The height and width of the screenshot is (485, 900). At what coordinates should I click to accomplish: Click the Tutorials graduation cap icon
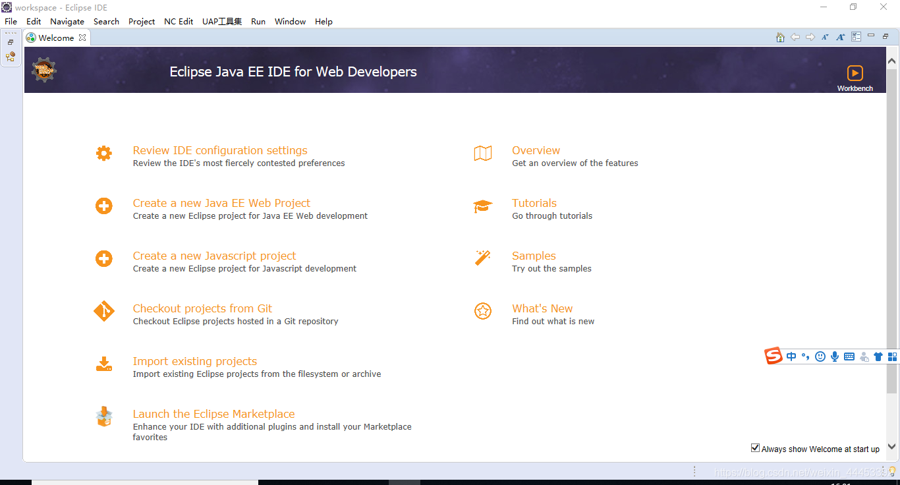tap(483, 206)
